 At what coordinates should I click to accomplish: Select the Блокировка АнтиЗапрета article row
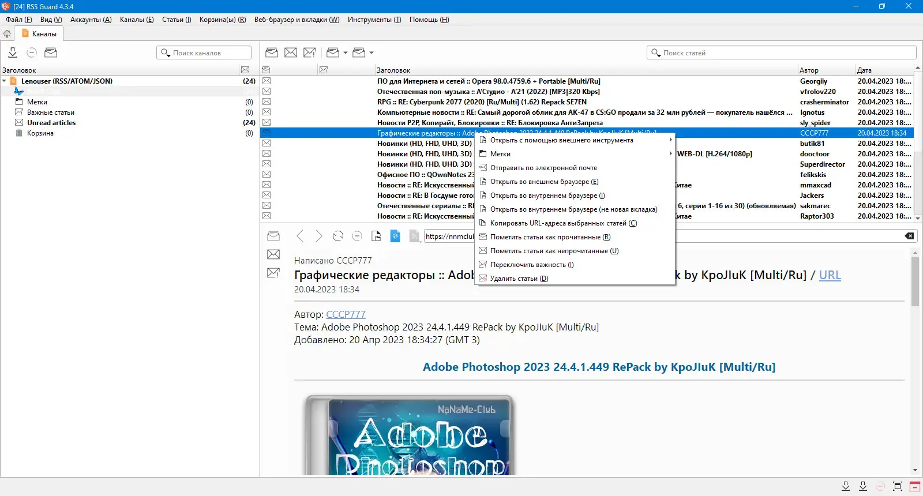(x=587, y=123)
